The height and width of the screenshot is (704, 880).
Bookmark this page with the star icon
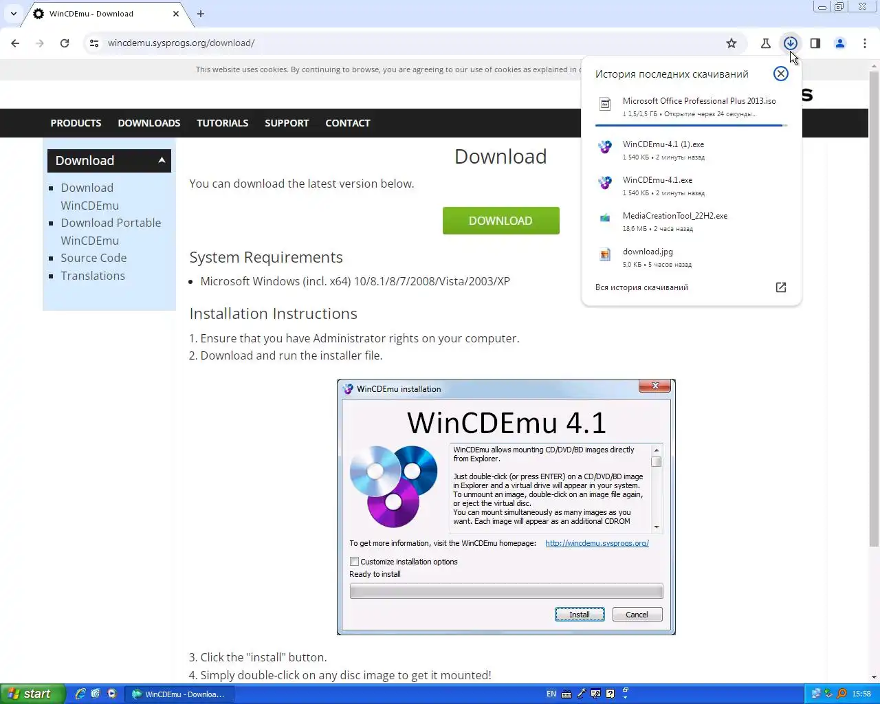pos(731,43)
